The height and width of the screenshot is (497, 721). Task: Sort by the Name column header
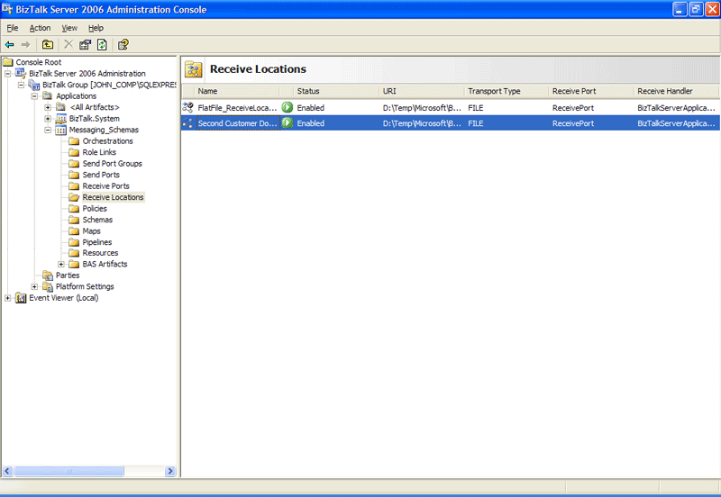(x=237, y=91)
